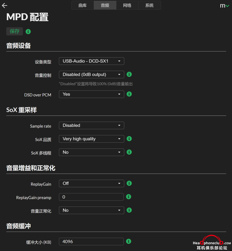
Task: Open the ReplayGain Off dropdown
Action: click(92, 183)
